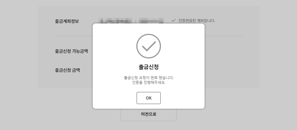Click the 출금신청 가능금액 label
This screenshot has height=130, width=297.
coord(71,51)
